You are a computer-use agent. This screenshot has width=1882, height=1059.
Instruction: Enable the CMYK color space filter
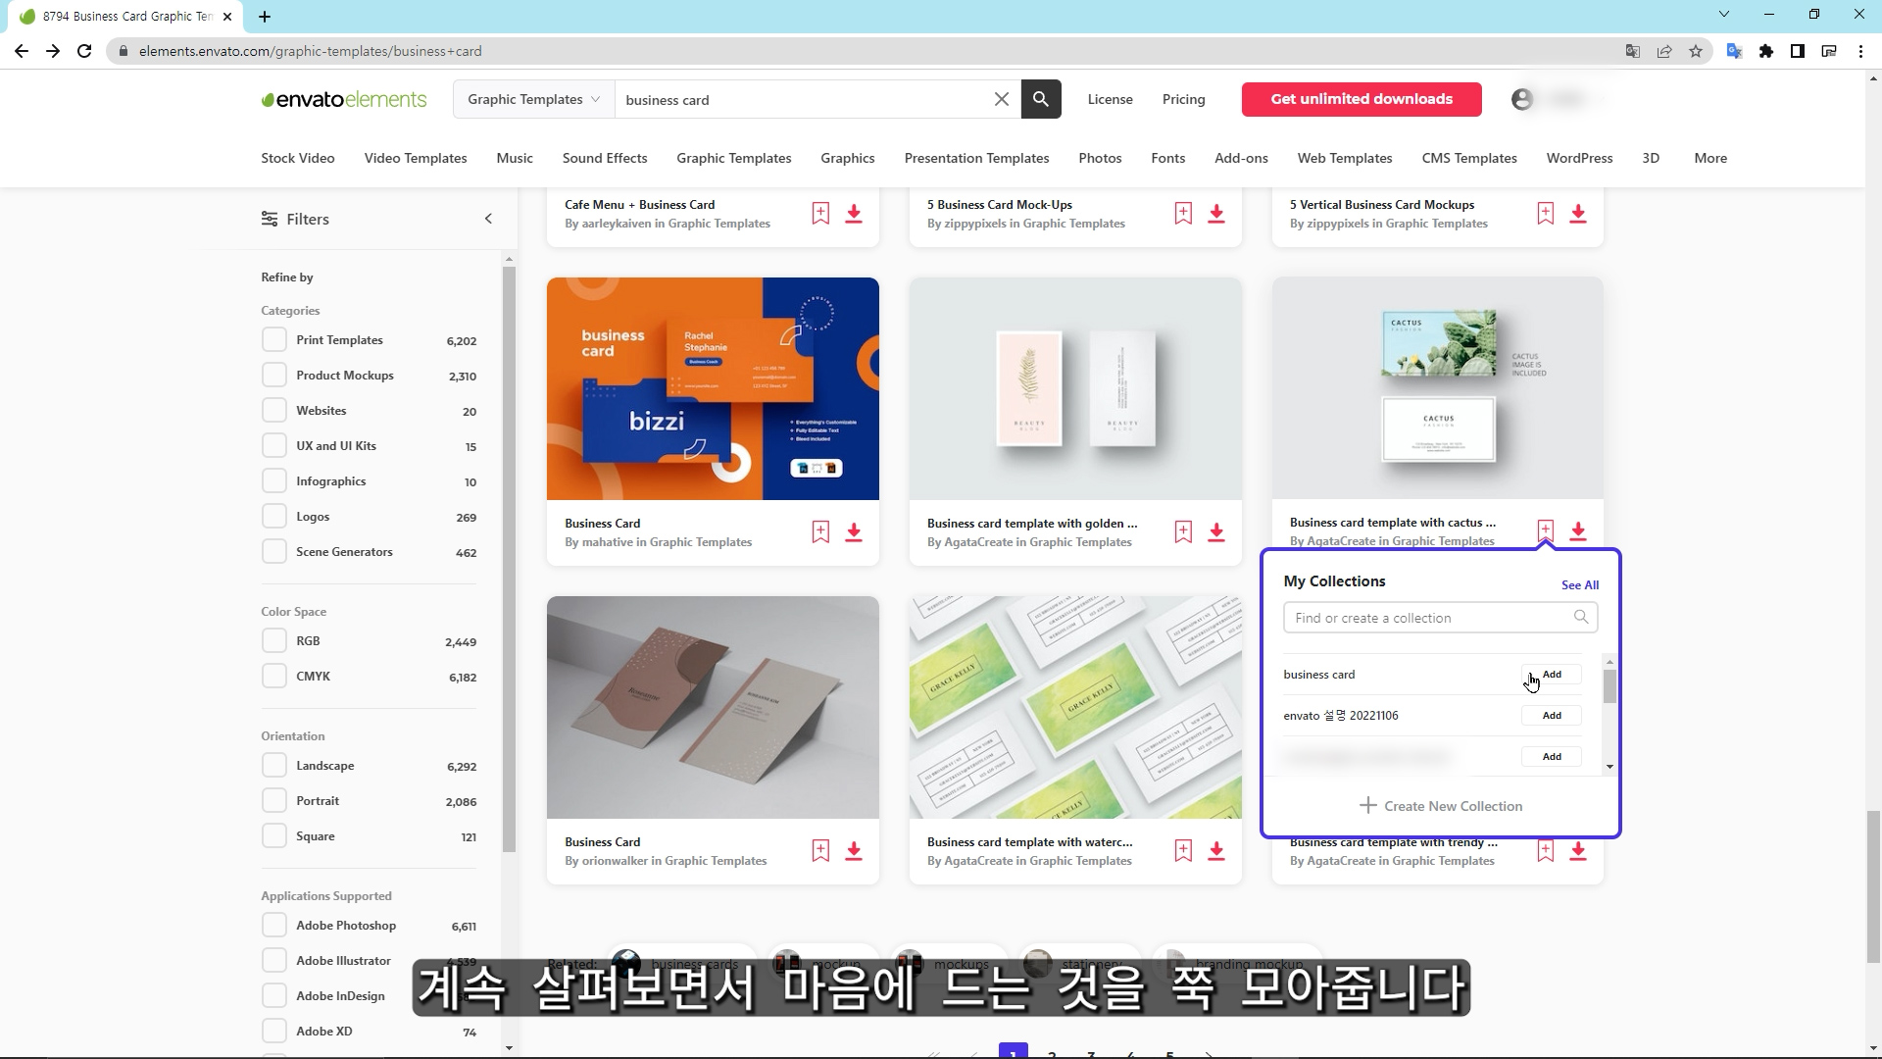(x=273, y=677)
